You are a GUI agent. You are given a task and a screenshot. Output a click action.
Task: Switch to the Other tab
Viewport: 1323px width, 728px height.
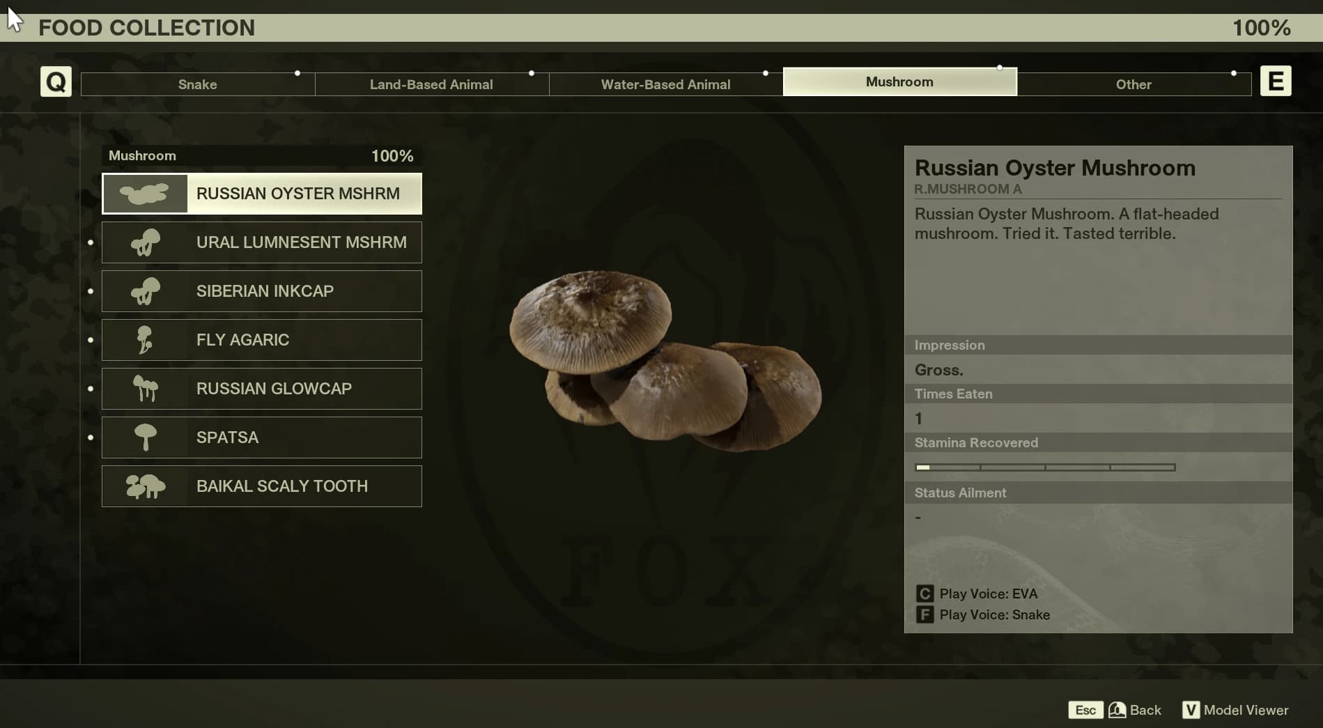[x=1134, y=84]
